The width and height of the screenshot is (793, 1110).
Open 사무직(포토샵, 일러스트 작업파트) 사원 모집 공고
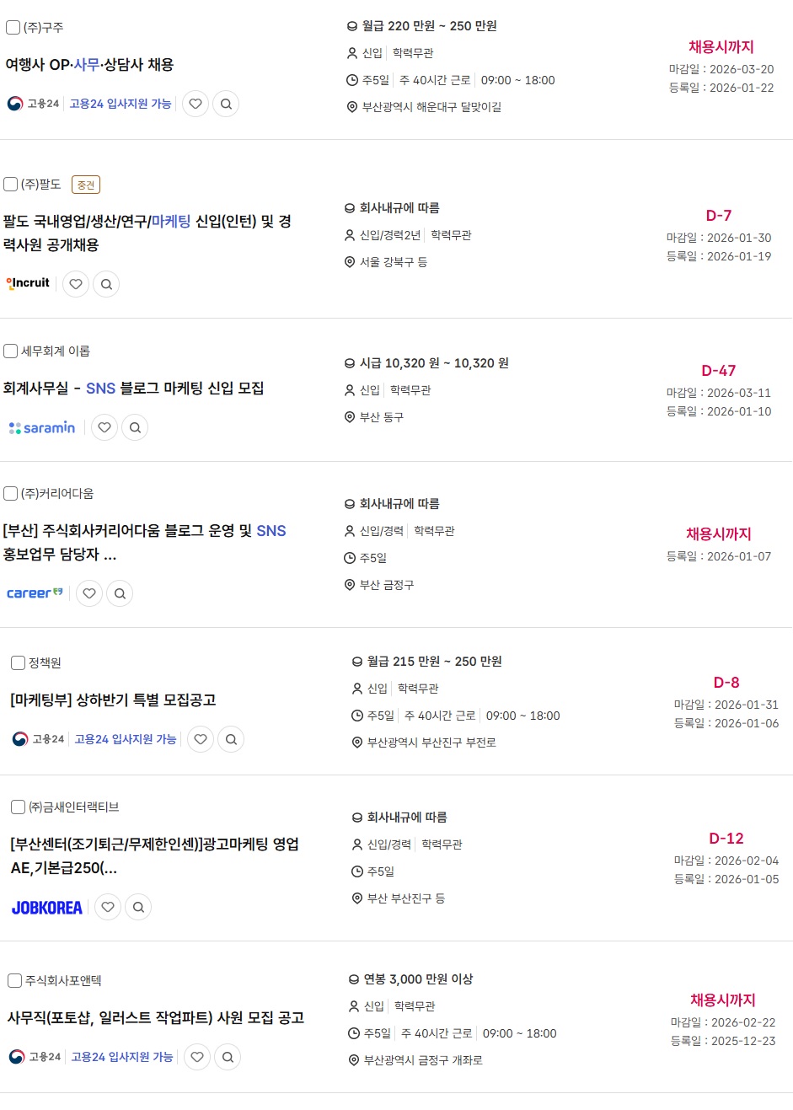[156, 1018]
